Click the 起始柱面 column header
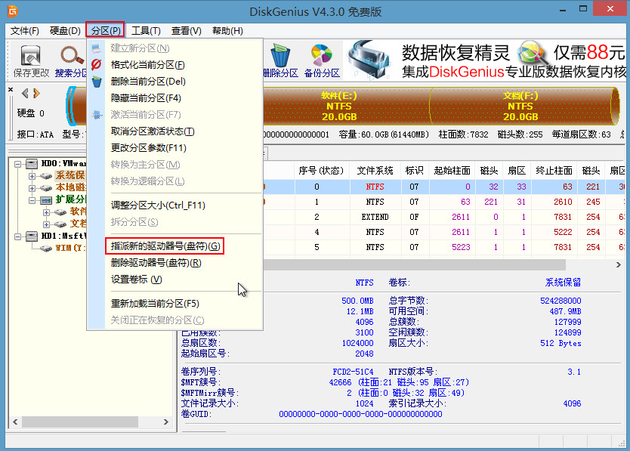Image resolution: width=630 pixels, height=451 pixels. (452, 171)
